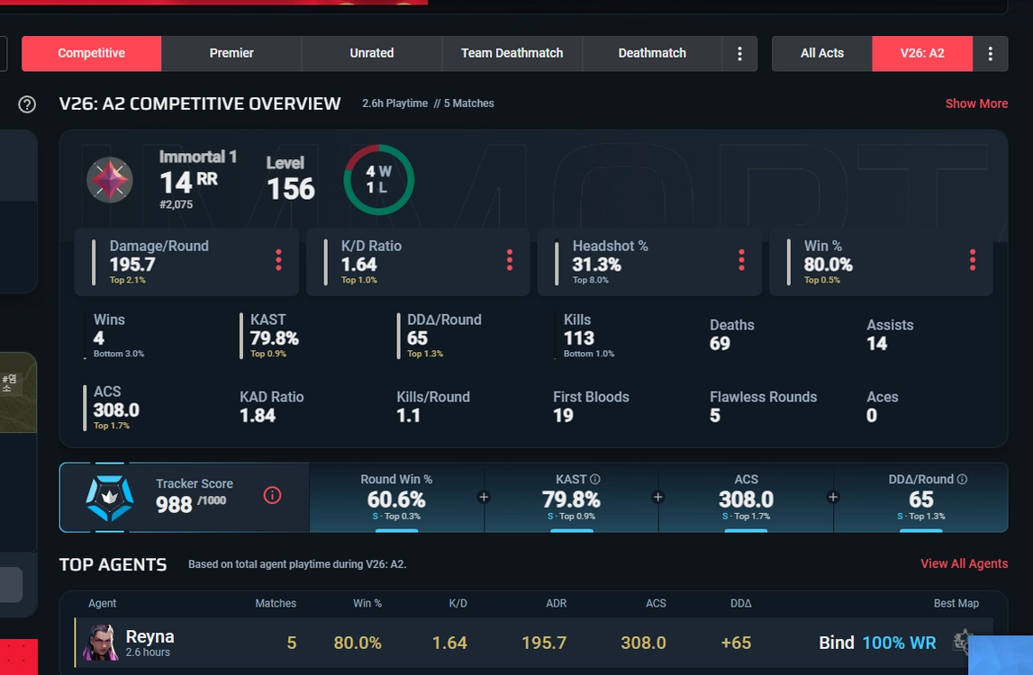Click the plus icon after tracker ACS
1033x675 pixels.
(833, 497)
